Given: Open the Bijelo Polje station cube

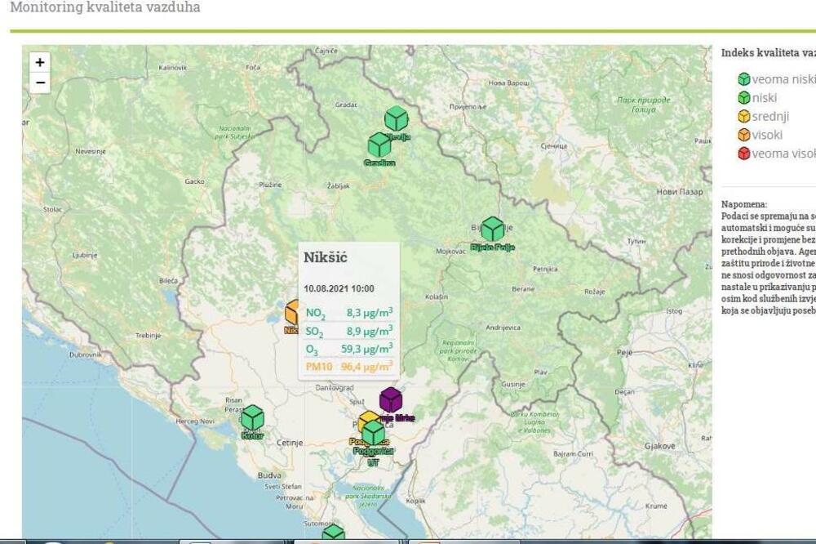Looking at the screenshot, I should click(493, 229).
